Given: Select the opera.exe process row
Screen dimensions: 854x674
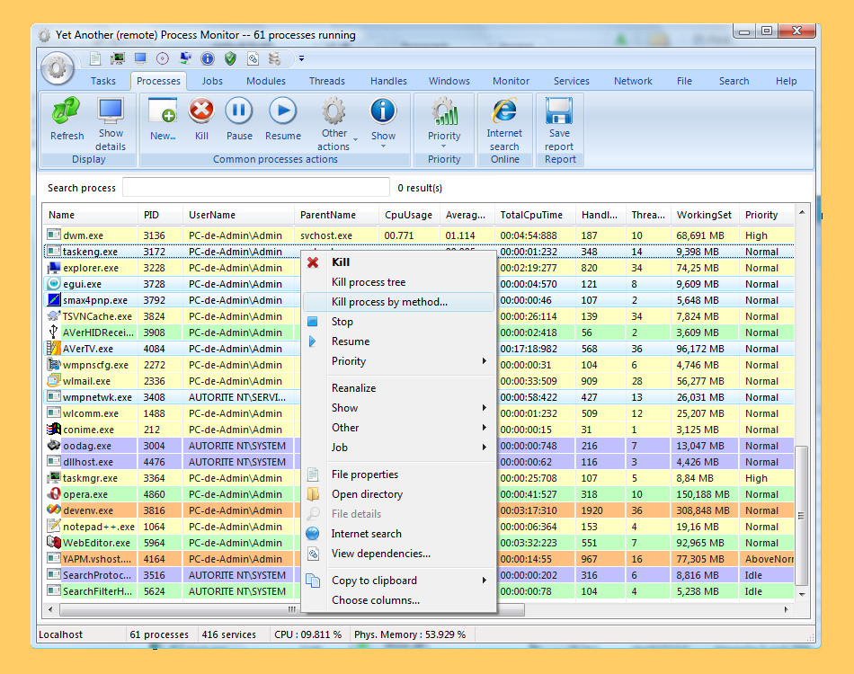Looking at the screenshot, I should point(172,494).
